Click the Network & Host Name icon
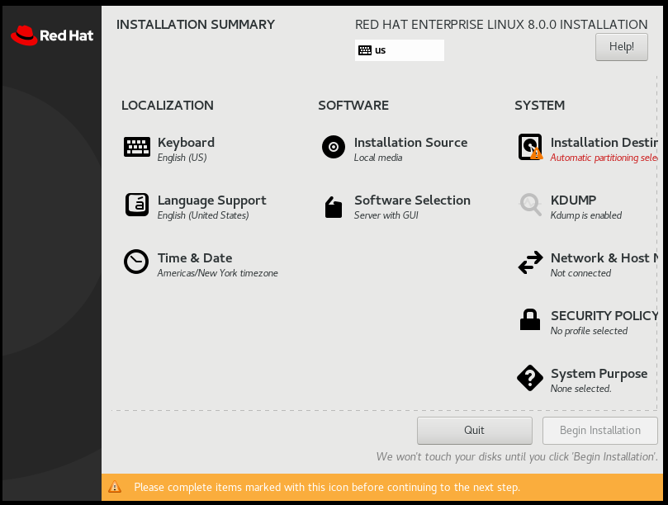The width and height of the screenshot is (668, 505). (x=529, y=262)
